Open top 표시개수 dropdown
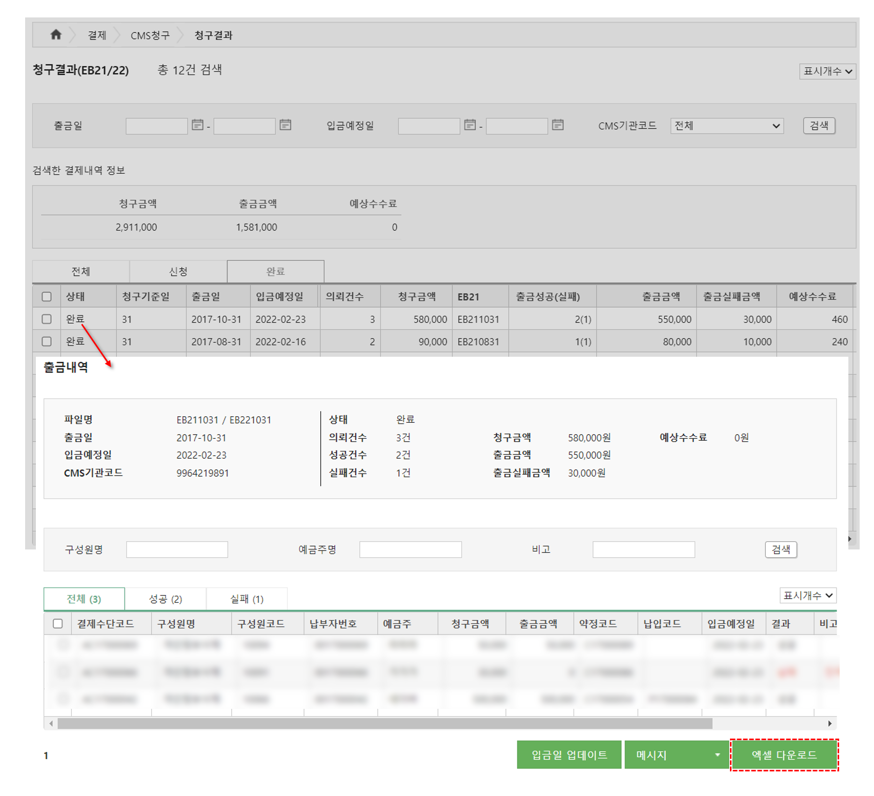This screenshot has width=874, height=796. point(827,71)
